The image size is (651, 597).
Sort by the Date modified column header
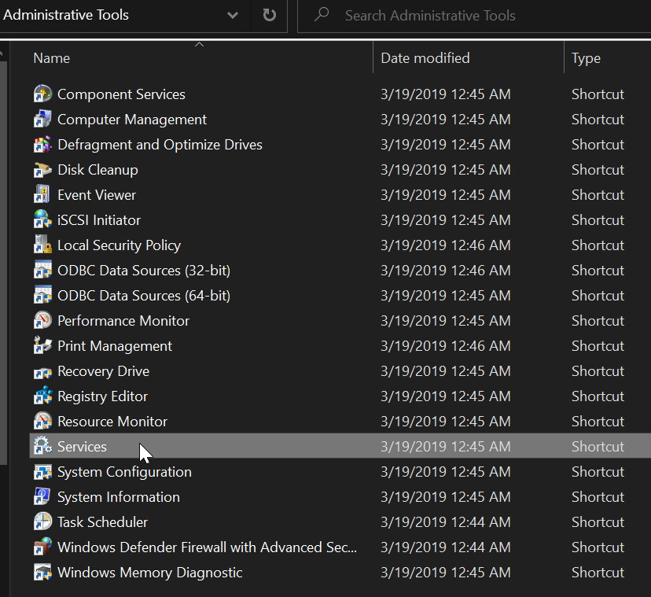[425, 58]
